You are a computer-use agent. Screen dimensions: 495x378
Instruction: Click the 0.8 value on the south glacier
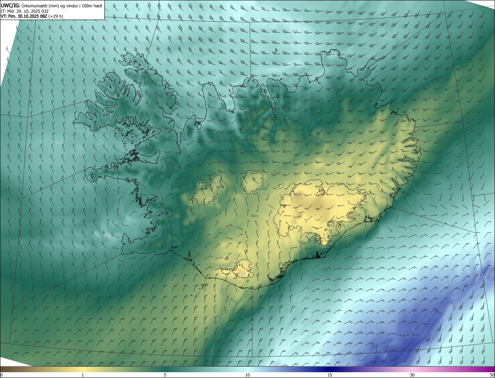[243, 274]
